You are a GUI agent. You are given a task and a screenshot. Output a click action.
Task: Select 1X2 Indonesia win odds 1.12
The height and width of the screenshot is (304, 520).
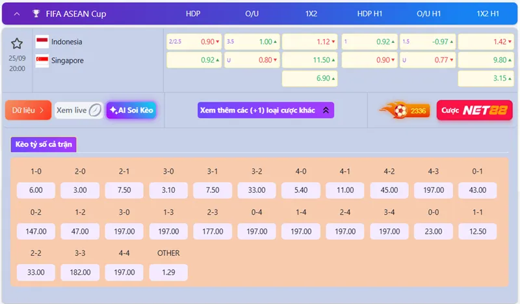[310, 42]
